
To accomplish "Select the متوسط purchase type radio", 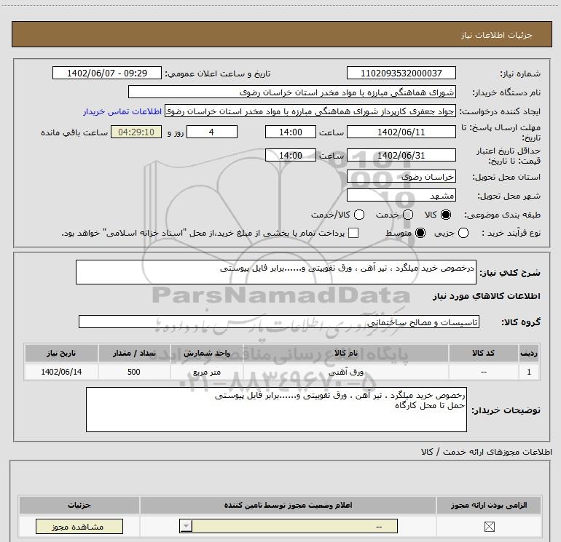I will [420, 233].
